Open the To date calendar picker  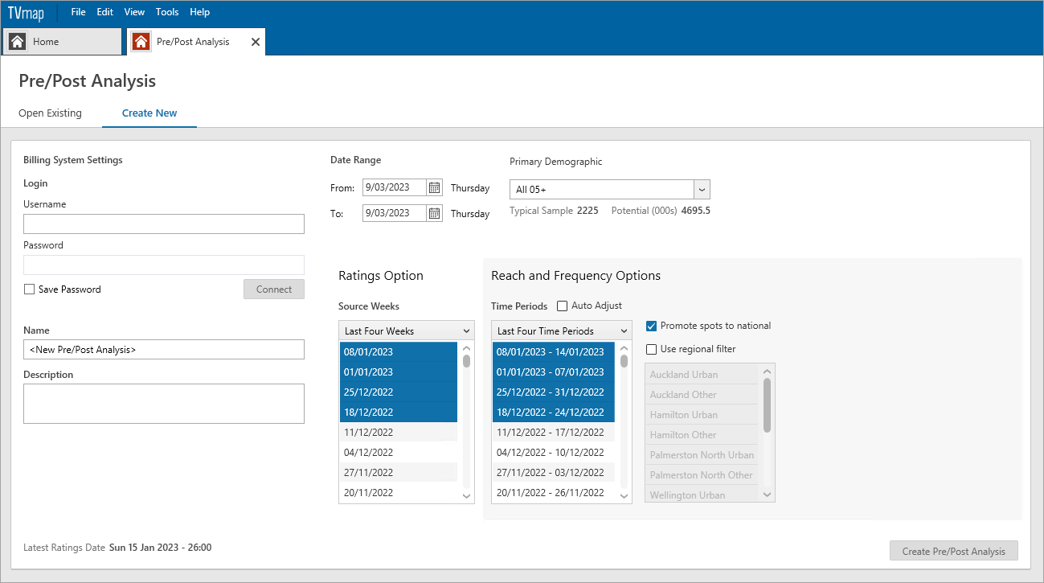tap(434, 213)
